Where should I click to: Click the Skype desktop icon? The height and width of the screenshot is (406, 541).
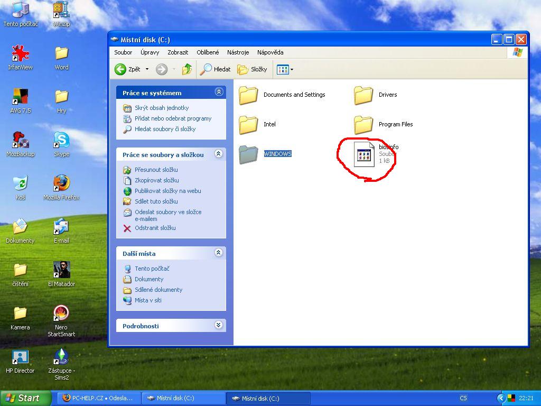tap(61, 140)
